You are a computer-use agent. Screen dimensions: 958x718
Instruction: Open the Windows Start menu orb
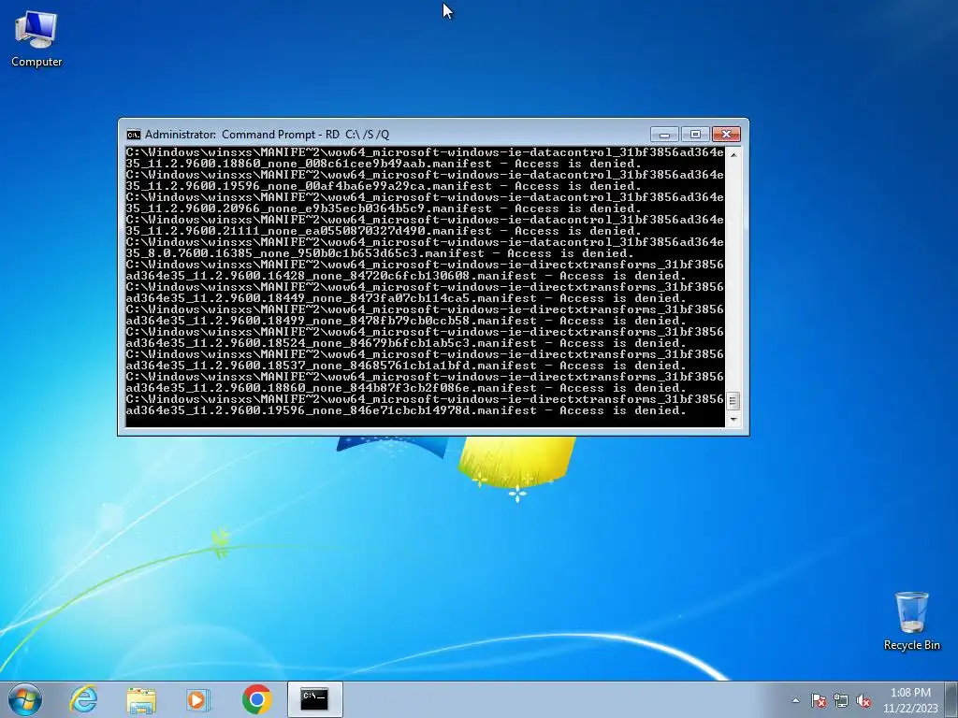coord(25,699)
